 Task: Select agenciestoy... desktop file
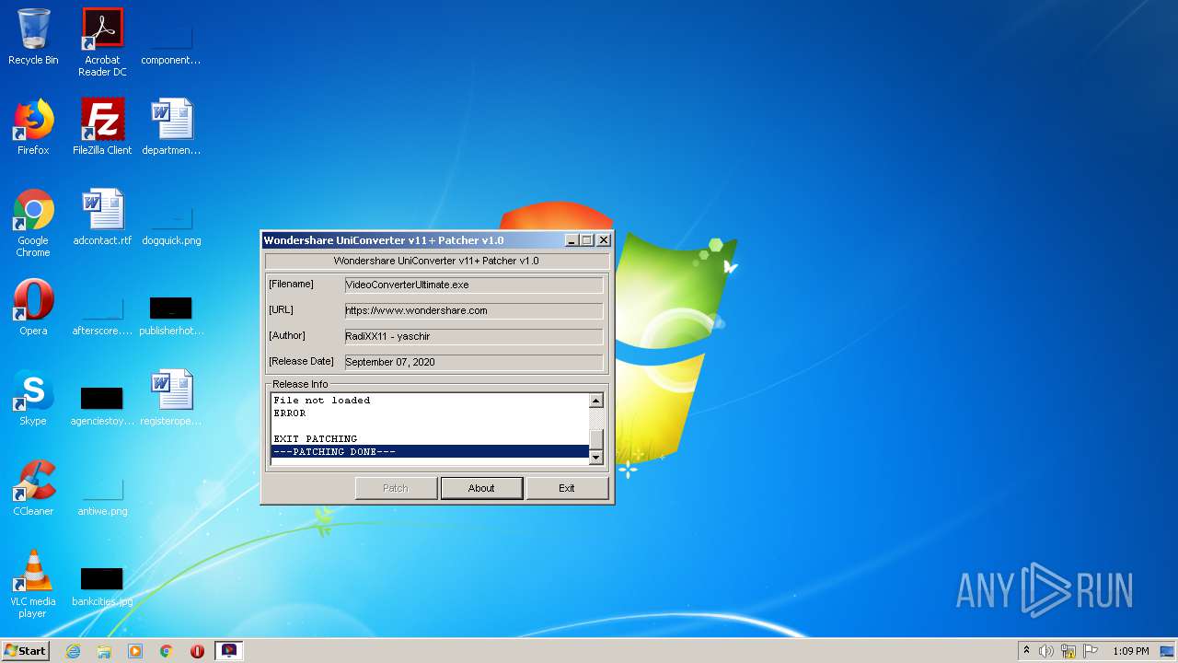(102, 403)
